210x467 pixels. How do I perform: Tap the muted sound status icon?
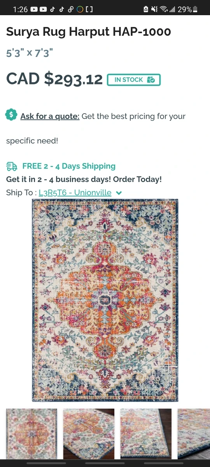(154, 9)
